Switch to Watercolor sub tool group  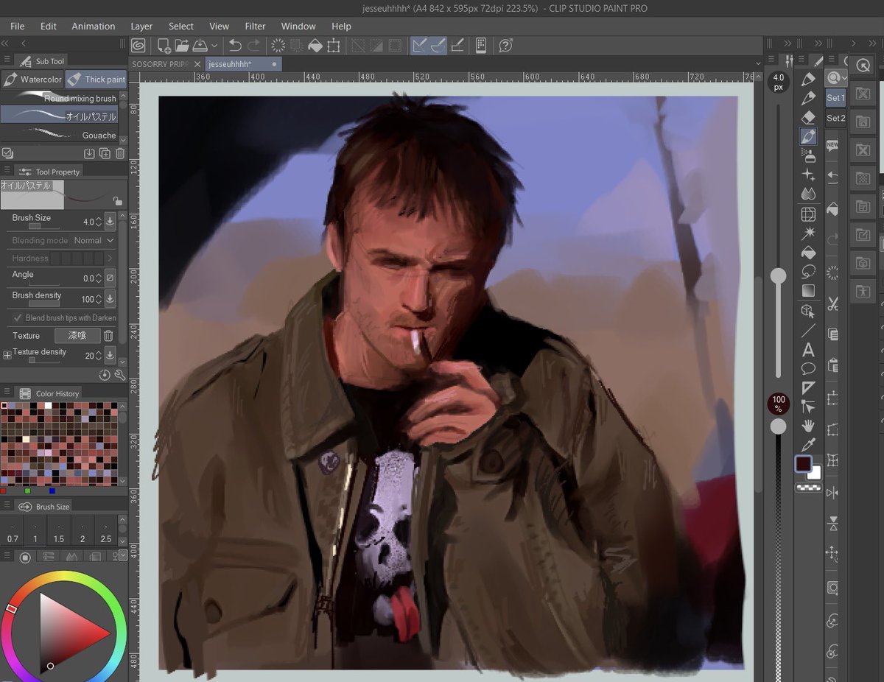(32, 79)
